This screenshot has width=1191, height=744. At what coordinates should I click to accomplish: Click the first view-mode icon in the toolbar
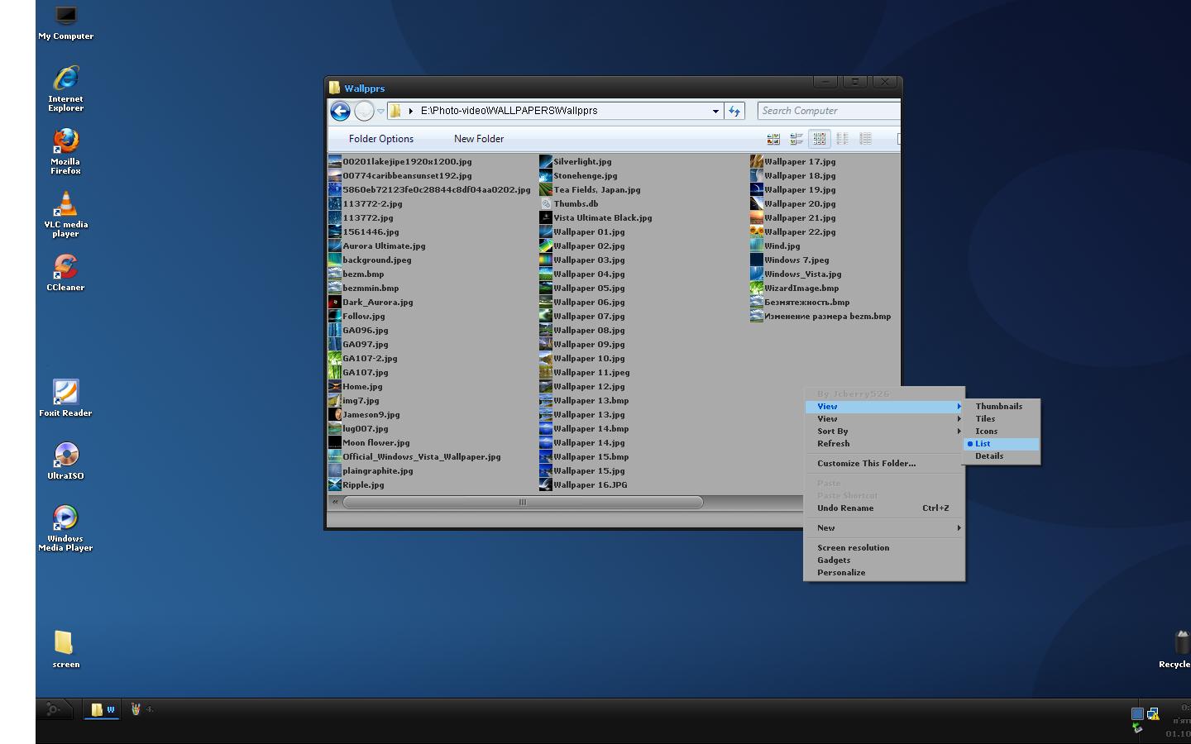tap(773, 139)
